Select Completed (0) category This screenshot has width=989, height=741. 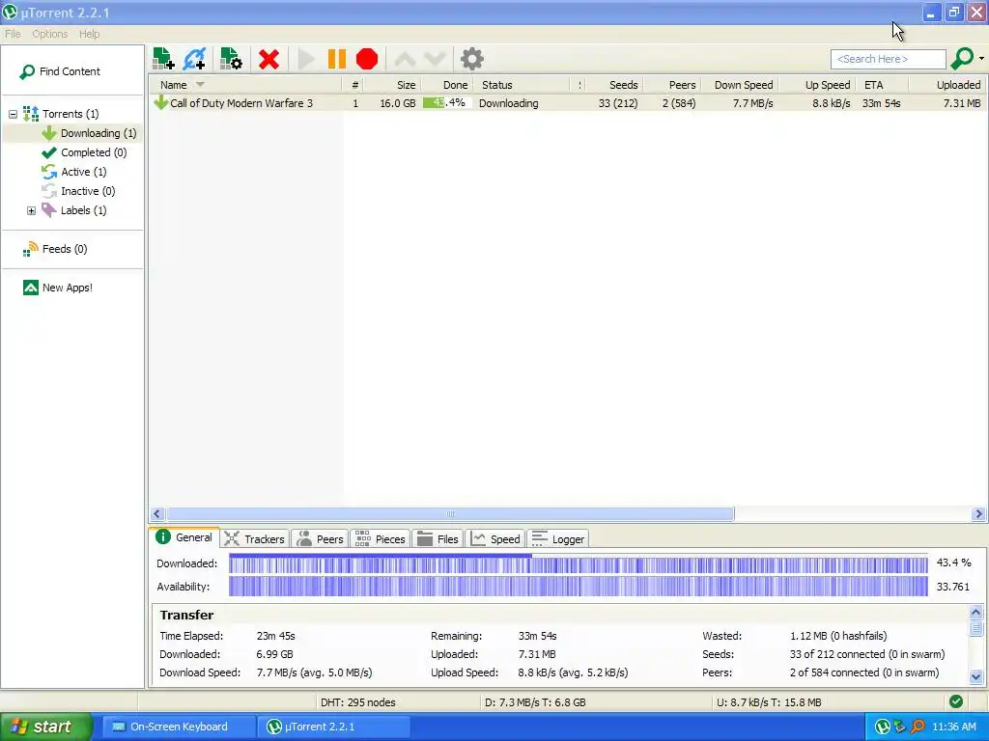point(85,152)
